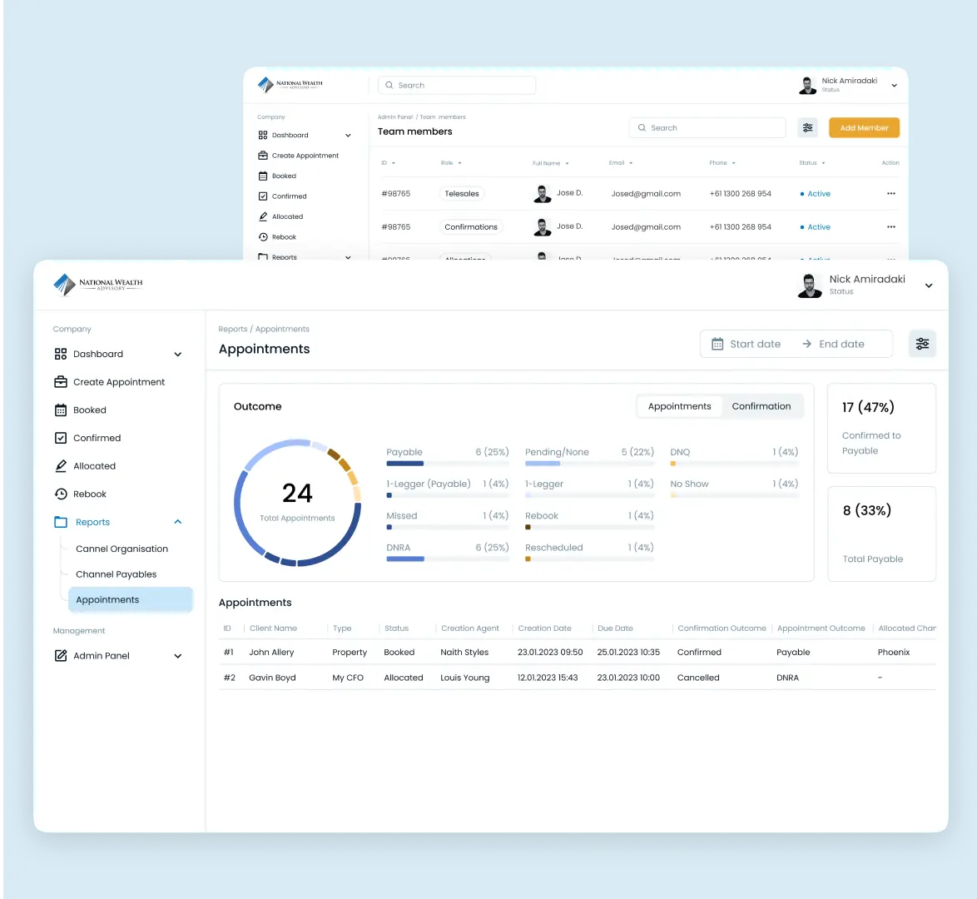Viewport: 977px width, 899px height.
Task: Click the National Wealth logo in the Team members window
Action: pos(290,84)
